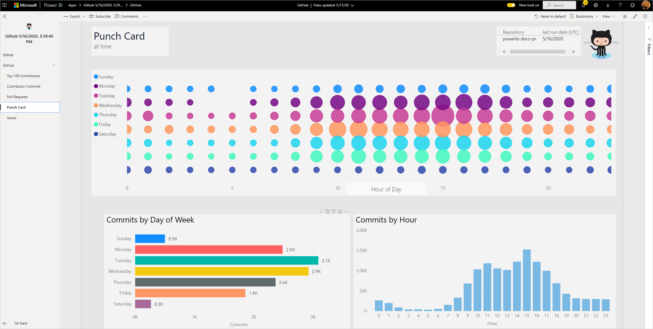This screenshot has width=653, height=329.
Task: Expand the GitHub navigation section
Action: point(54,65)
